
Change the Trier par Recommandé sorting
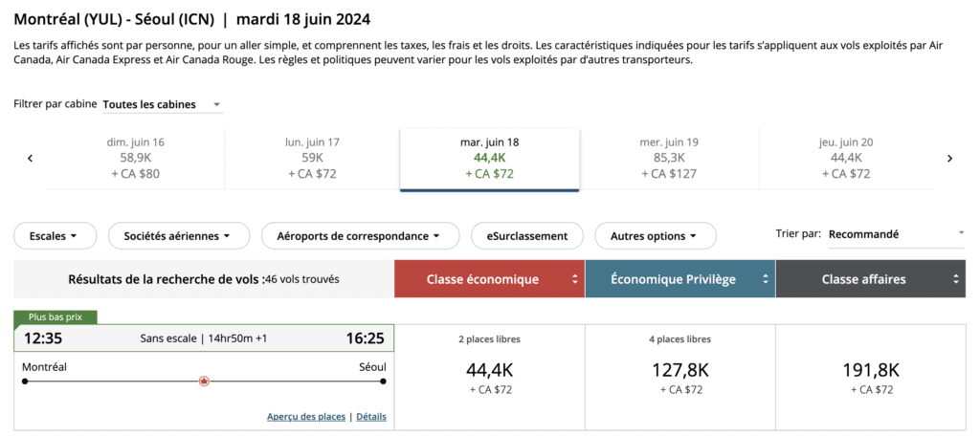896,234
